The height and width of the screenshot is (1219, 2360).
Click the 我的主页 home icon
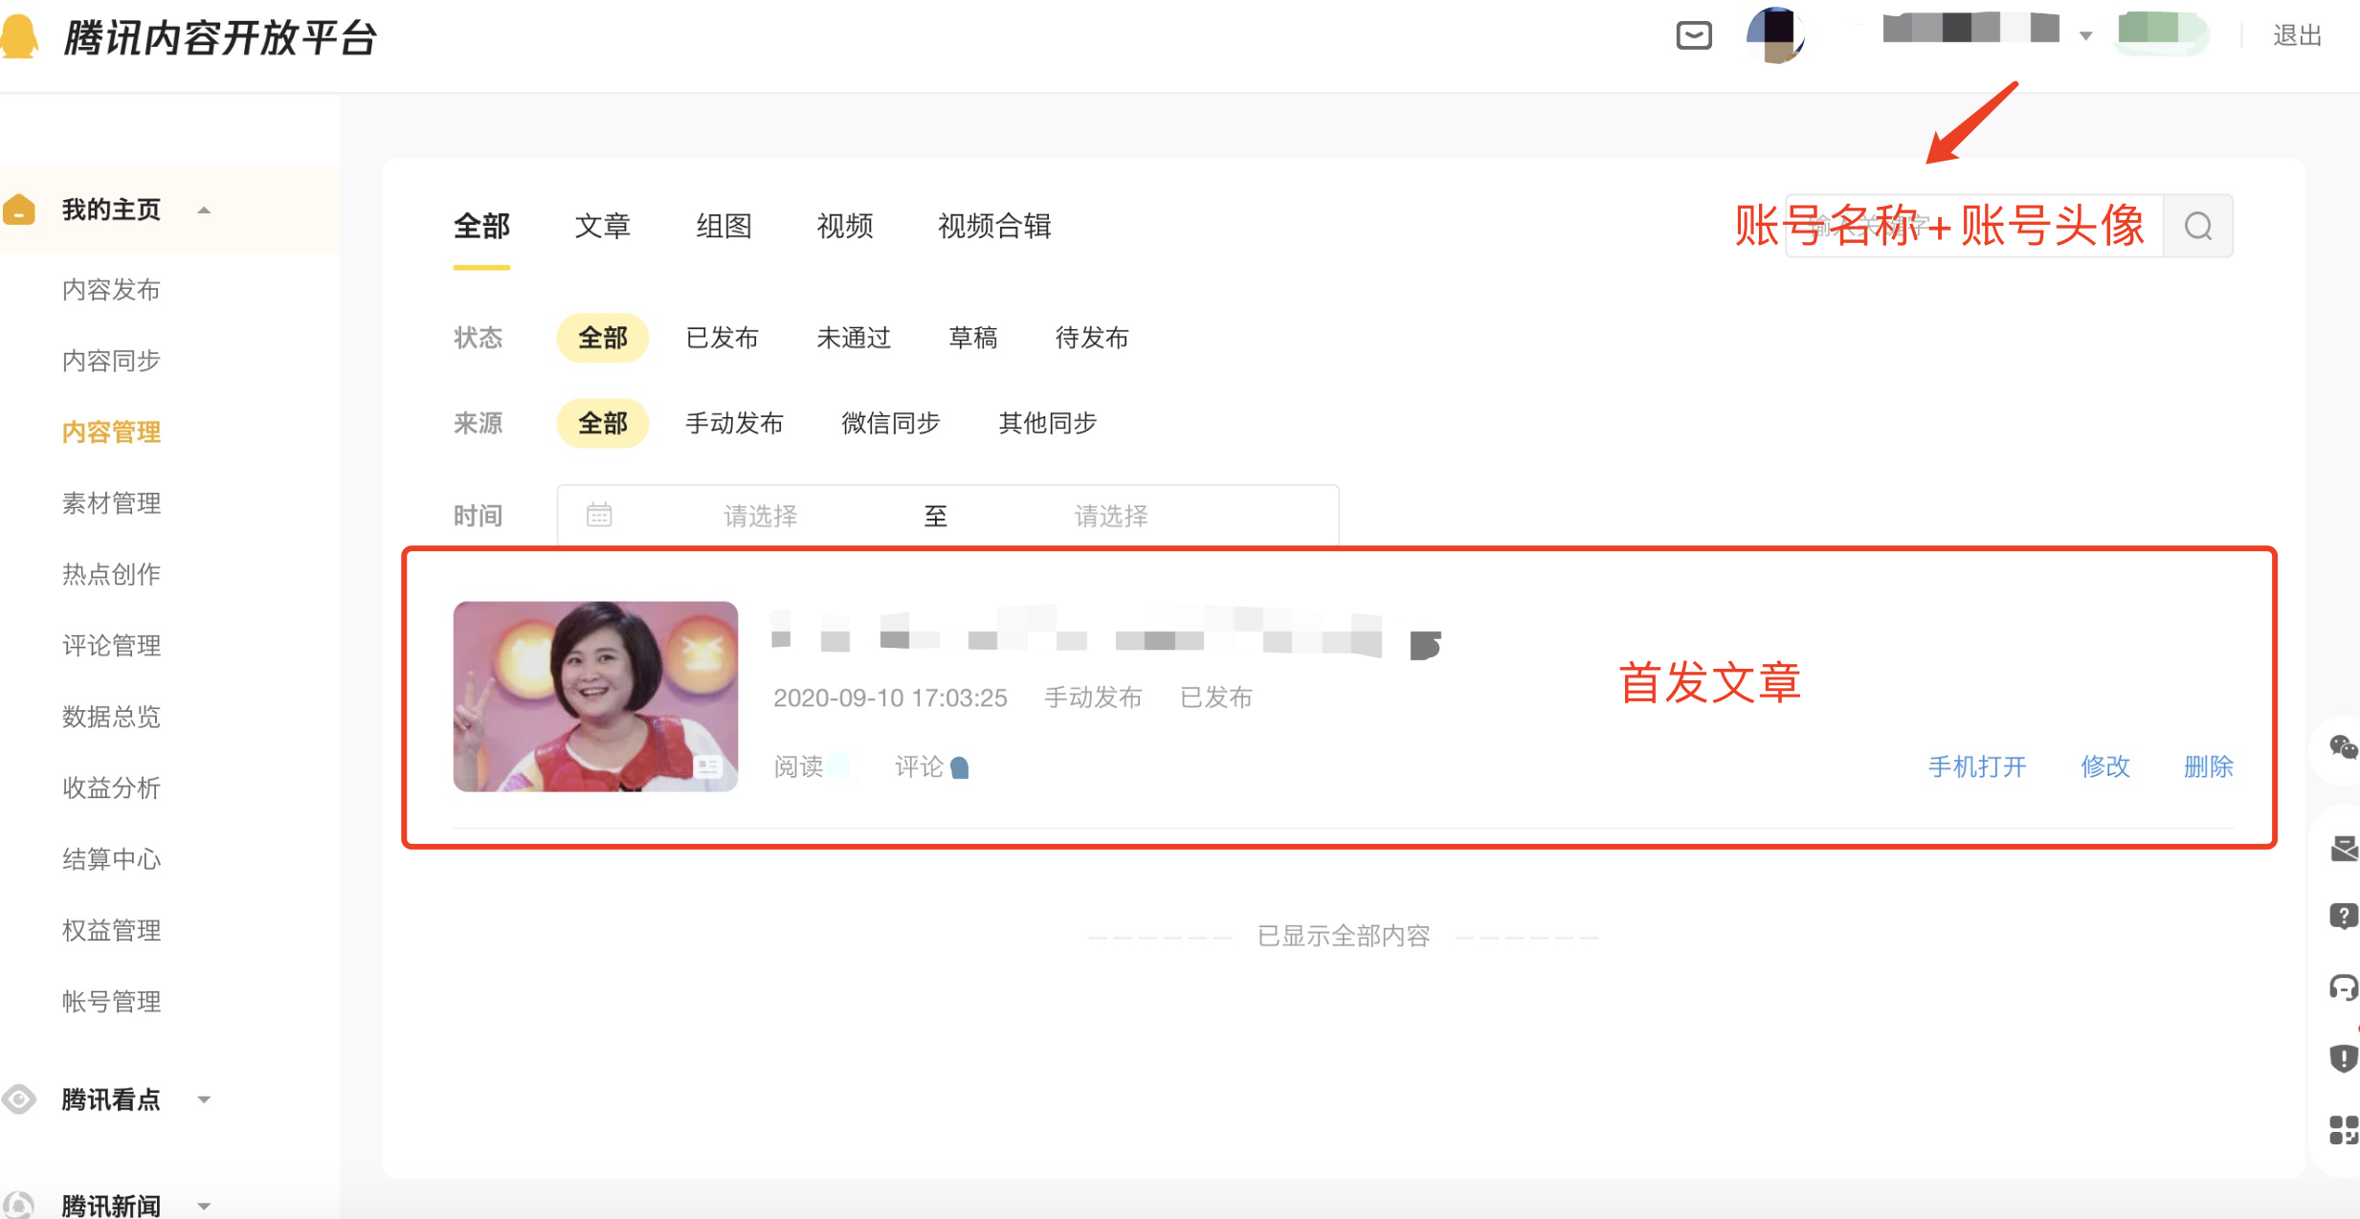(19, 210)
